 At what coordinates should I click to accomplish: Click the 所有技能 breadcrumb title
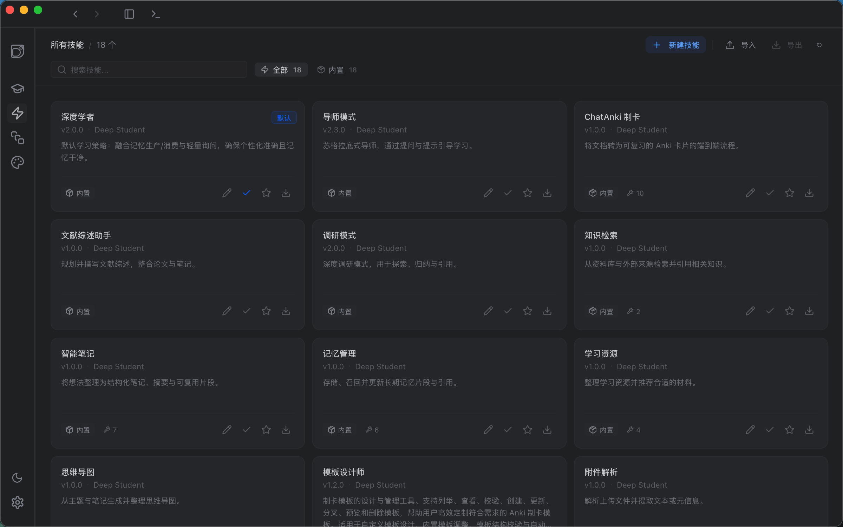click(67, 45)
